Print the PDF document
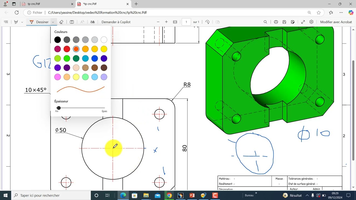 tap(276, 22)
